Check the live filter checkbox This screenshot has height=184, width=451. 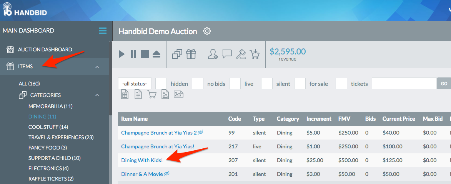235,84
